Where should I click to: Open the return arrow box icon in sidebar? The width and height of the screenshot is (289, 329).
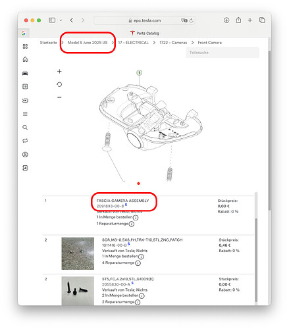coord(25,101)
